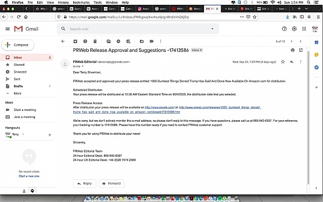Viewport: 323px width, 202px height.
Task: Star the PRWeb Editorial message
Action: click(283, 61)
